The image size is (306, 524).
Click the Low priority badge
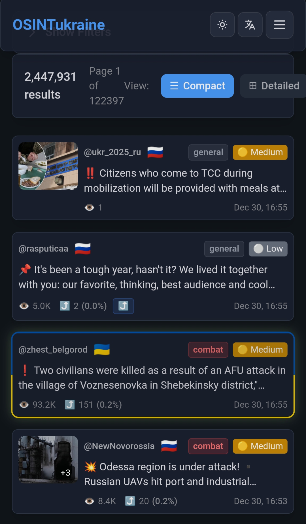coord(268,249)
